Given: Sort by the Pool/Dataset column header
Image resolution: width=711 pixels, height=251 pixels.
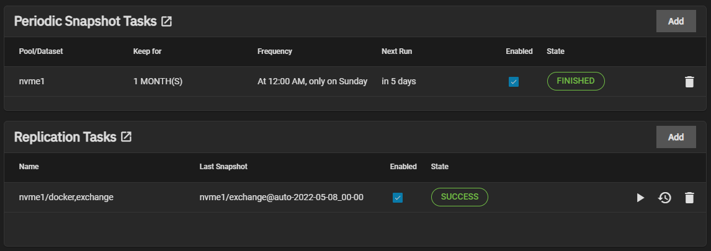Looking at the screenshot, I should pyautogui.click(x=41, y=51).
